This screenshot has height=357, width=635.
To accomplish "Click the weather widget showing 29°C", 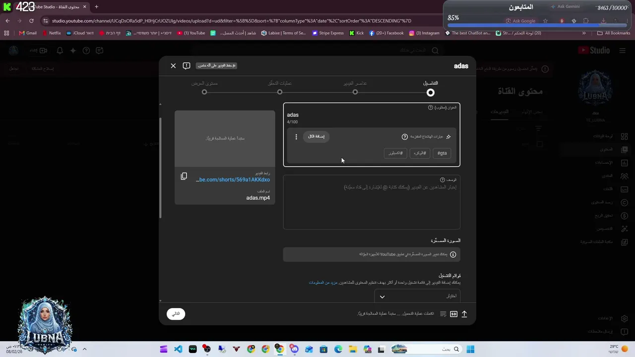I will (618, 349).
